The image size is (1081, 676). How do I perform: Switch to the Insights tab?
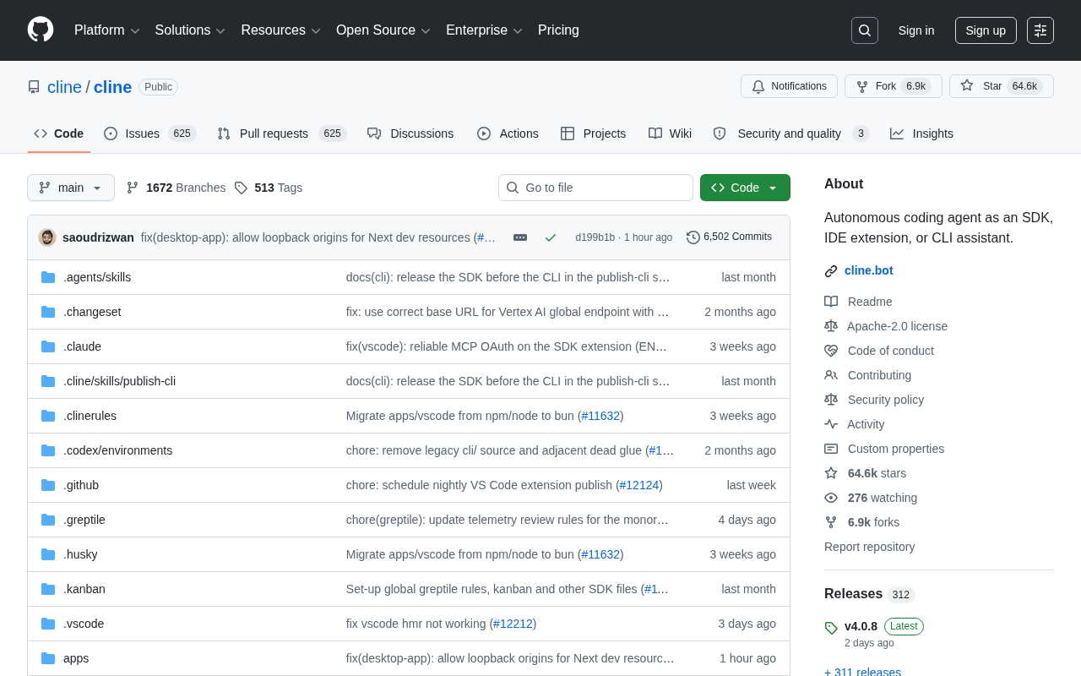[x=921, y=134]
